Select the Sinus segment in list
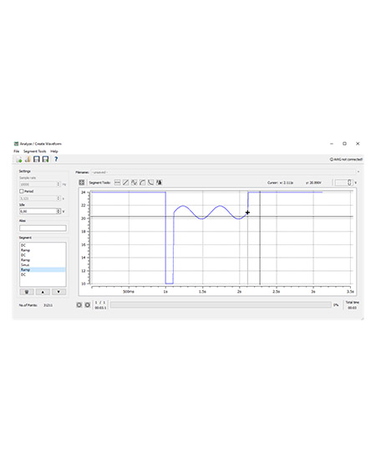The image size is (376, 460). point(43,265)
